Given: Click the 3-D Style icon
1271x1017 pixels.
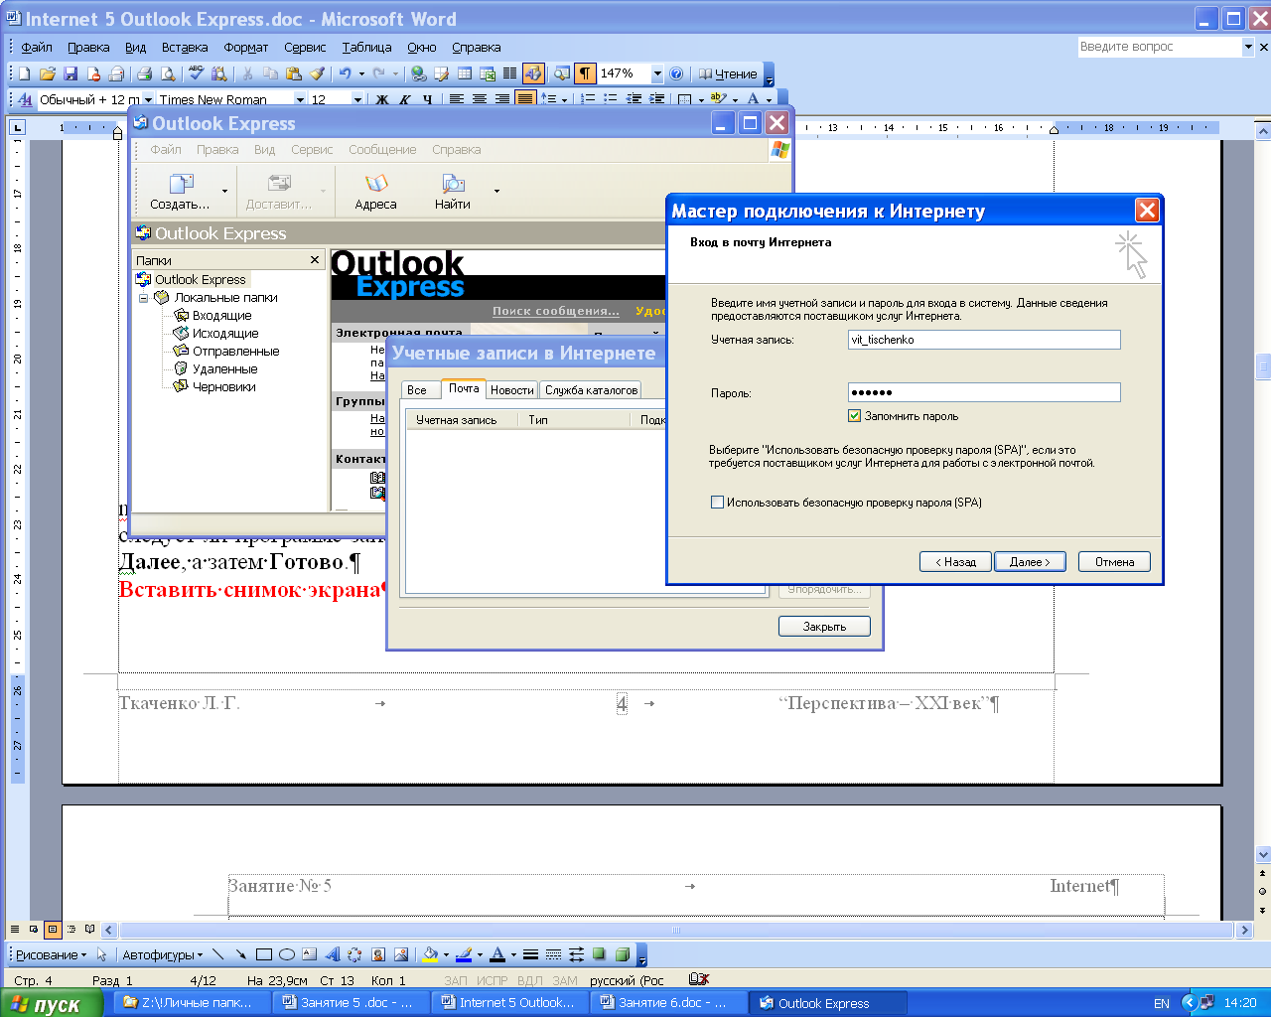Looking at the screenshot, I should [622, 954].
